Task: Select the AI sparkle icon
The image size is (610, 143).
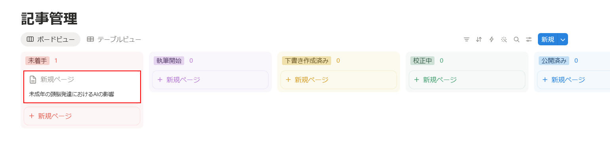Action: click(504, 39)
